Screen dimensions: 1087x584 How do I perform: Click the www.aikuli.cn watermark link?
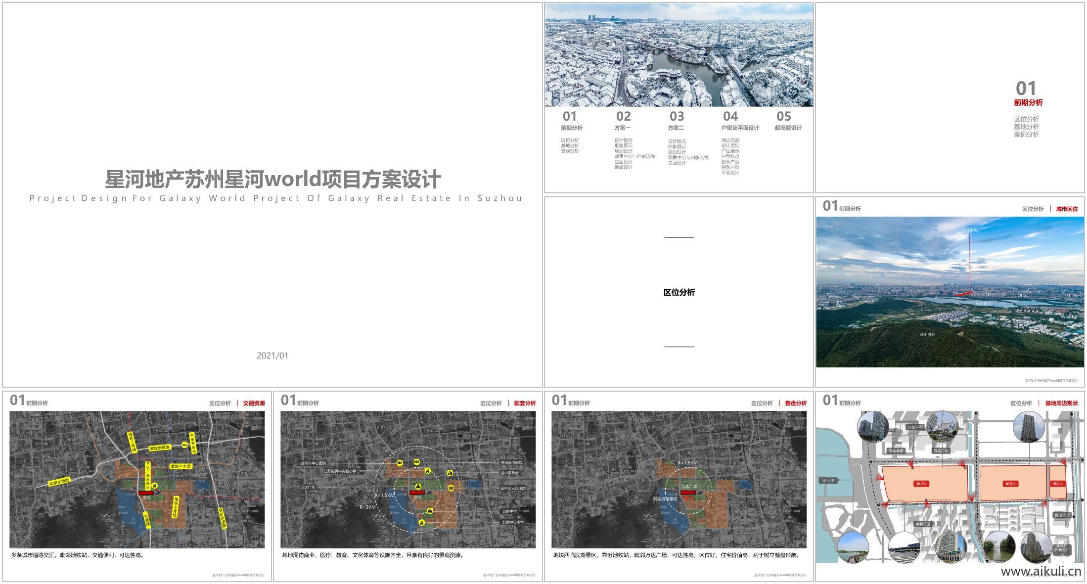click(x=1041, y=572)
